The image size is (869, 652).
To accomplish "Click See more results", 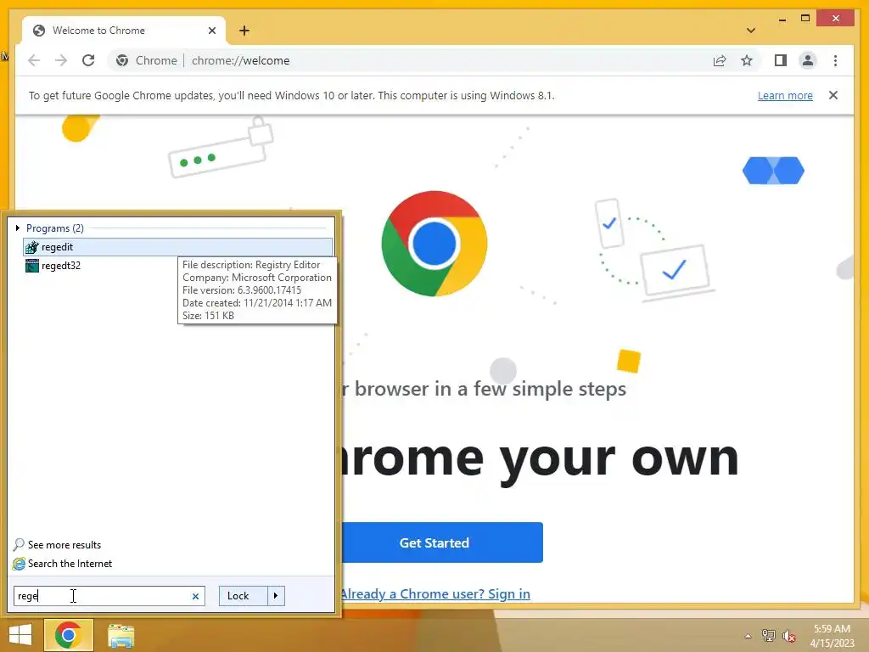I will [x=57, y=544].
